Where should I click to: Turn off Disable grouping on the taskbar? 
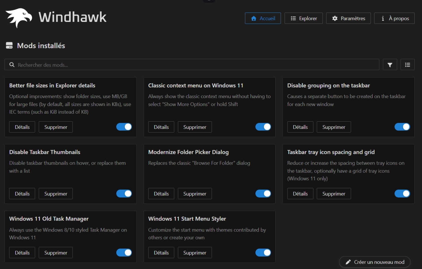(402, 127)
